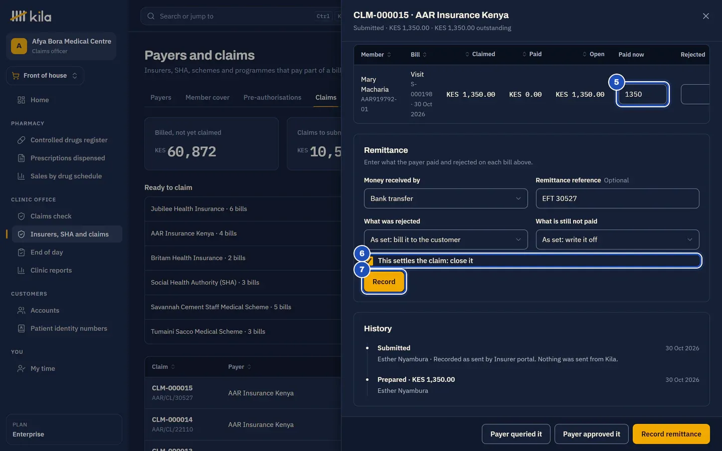
Task: Click the Paid now amount field
Action: [643, 94]
